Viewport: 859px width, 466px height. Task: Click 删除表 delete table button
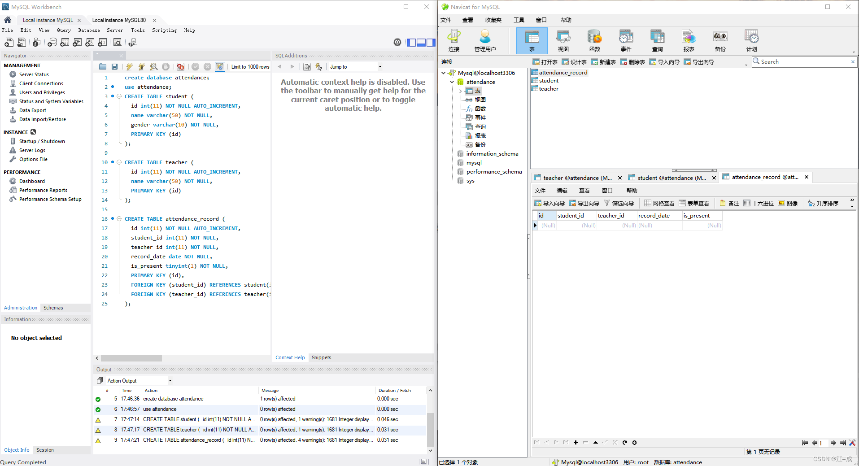(632, 62)
